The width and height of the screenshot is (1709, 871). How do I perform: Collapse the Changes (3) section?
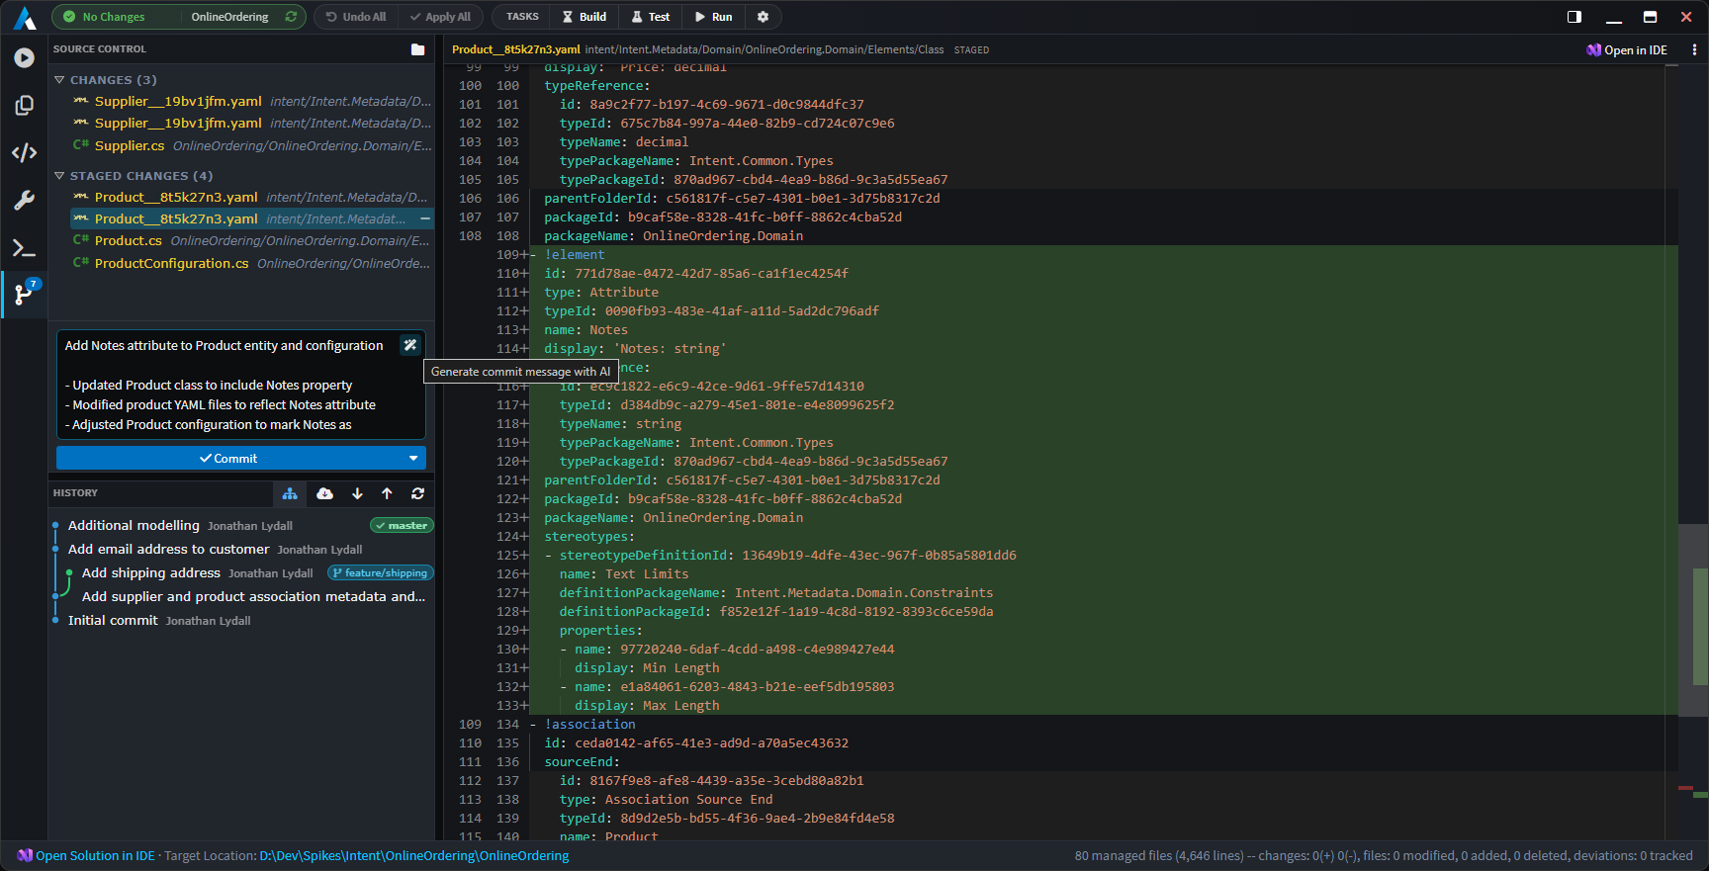coord(59,80)
